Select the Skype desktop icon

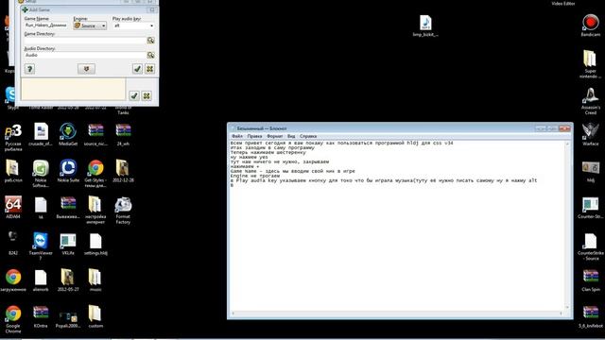pos(11,98)
